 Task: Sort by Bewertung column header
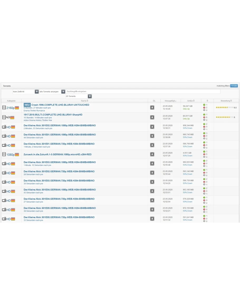pyautogui.click(x=226, y=101)
